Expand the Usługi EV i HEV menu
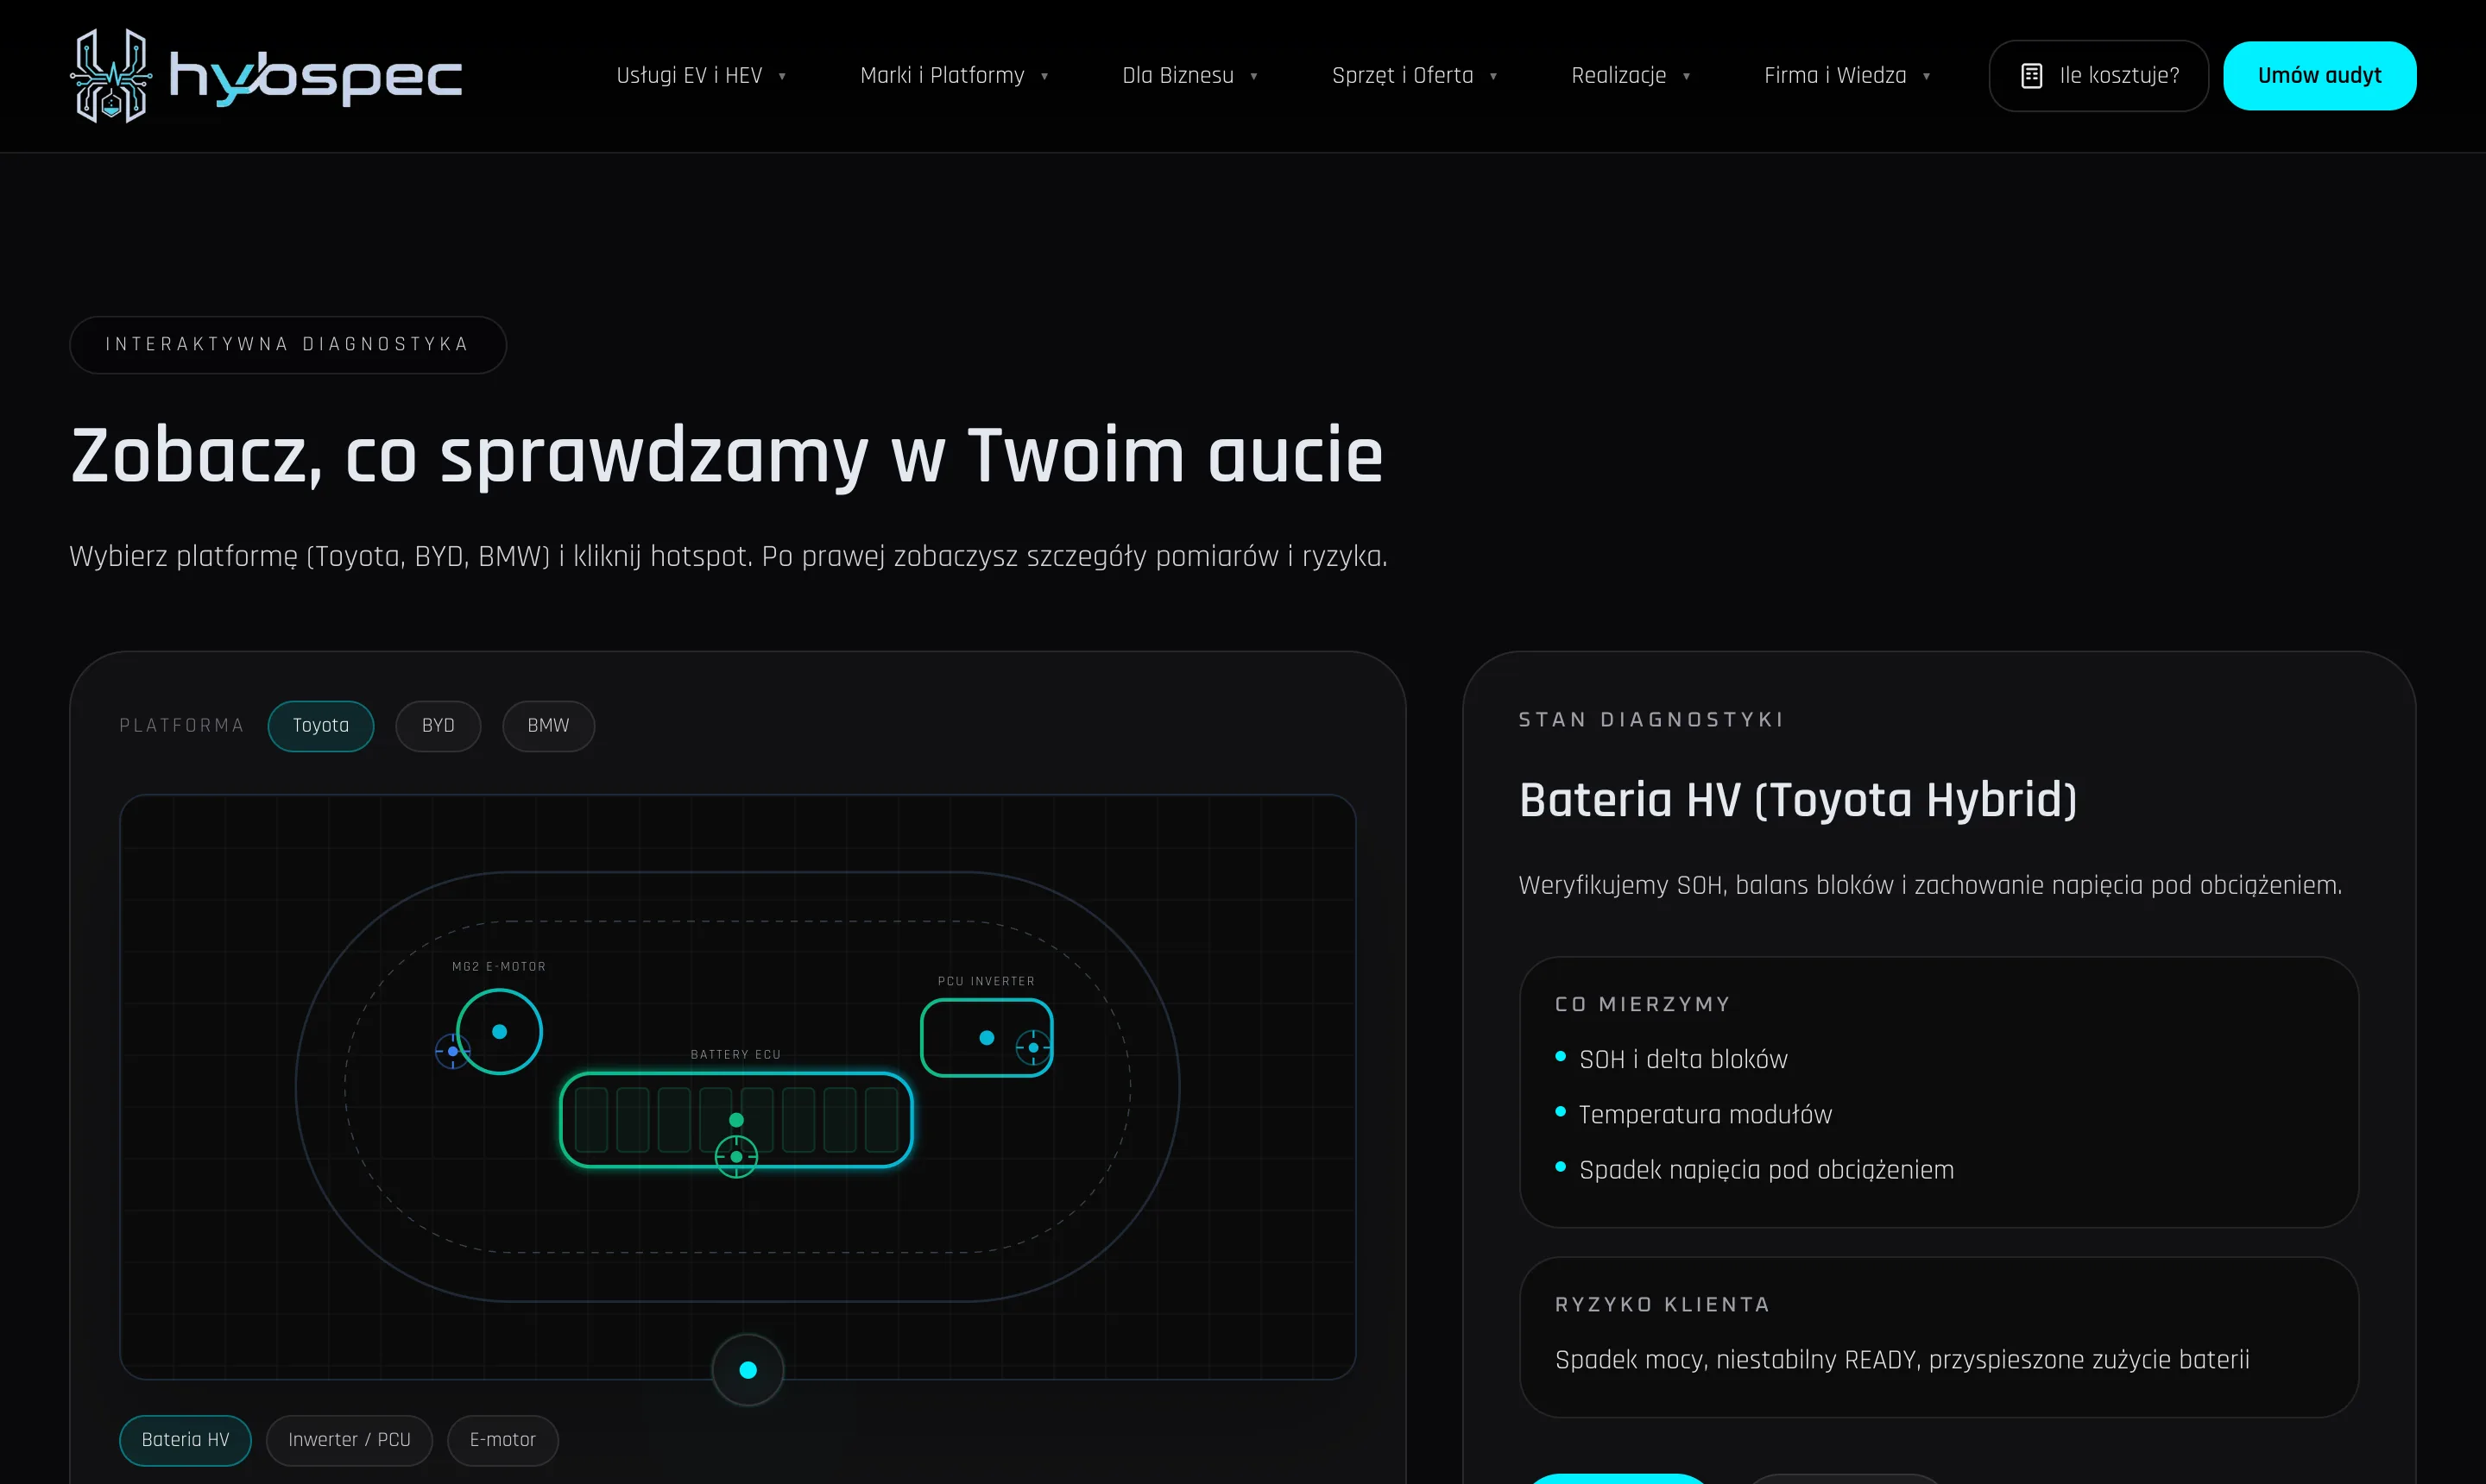Viewport: 2486px width, 1484px height. point(701,76)
